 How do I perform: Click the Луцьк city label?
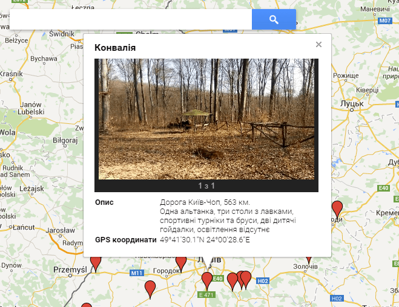[352, 103]
